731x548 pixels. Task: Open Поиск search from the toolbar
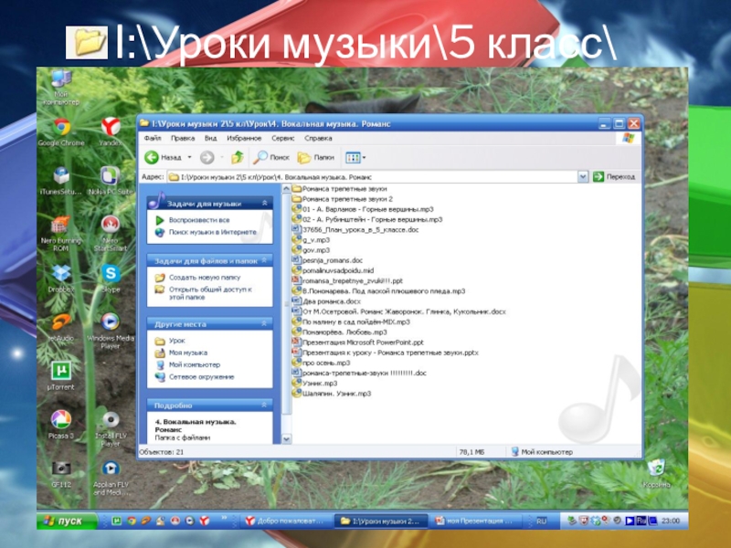pyautogui.click(x=272, y=157)
